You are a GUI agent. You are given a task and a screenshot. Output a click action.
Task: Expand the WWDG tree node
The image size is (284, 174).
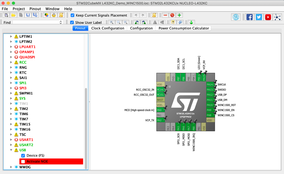pos(11,167)
